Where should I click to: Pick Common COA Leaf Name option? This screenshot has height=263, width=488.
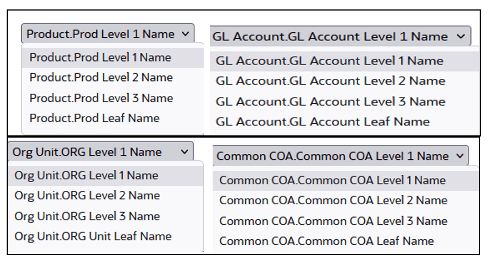tap(346, 241)
